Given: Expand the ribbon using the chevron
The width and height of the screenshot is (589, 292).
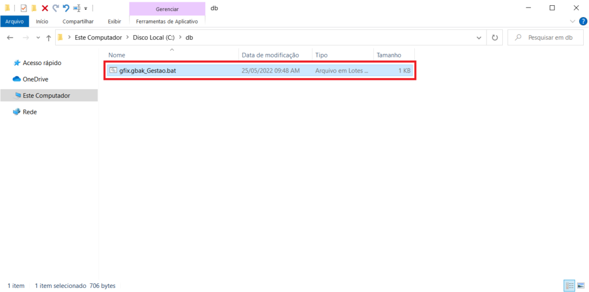Looking at the screenshot, I should click(x=572, y=21).
